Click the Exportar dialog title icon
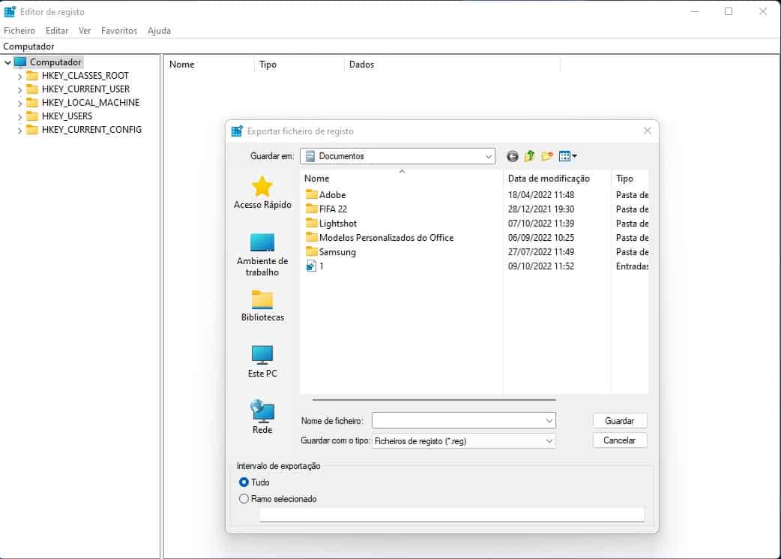The image size is (781, 559). click(237, 131)
